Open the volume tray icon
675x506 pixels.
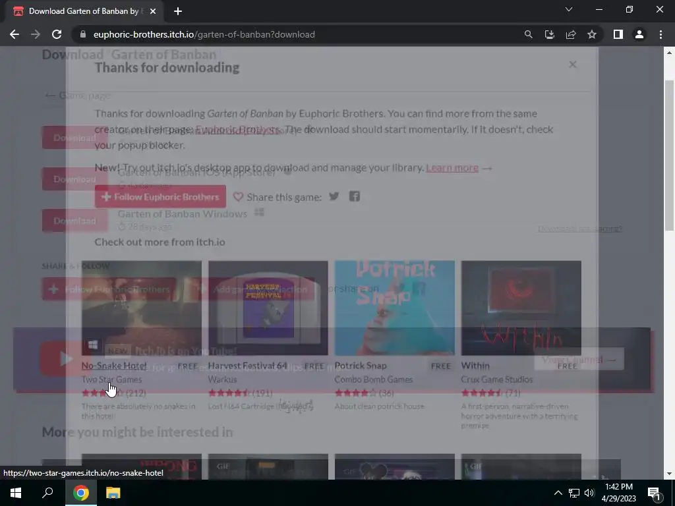click(x=589, y=493)
